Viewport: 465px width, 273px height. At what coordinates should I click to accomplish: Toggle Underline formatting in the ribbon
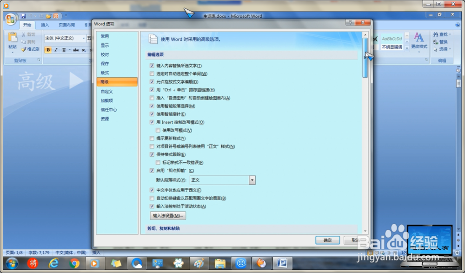(64, 50)
